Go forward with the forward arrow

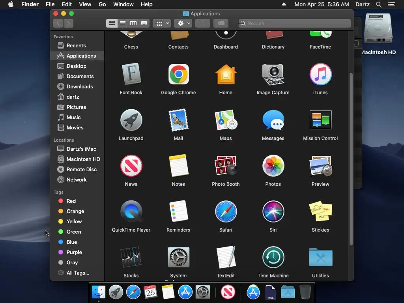68,23
